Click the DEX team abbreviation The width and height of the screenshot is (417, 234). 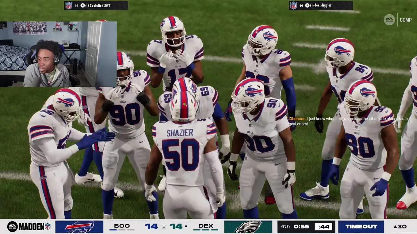tap(206, 226)
